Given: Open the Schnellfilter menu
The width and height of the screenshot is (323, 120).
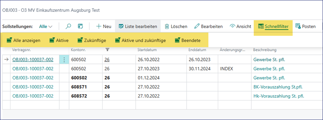Looking at the screenshot, I should [x=273, y=27].
